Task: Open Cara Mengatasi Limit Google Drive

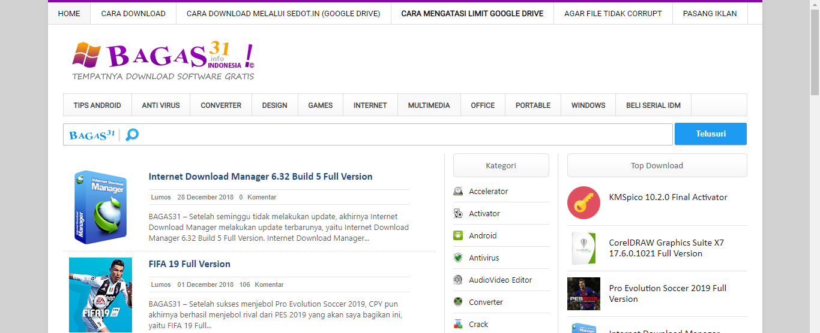Action: click(x=472, y=13)
